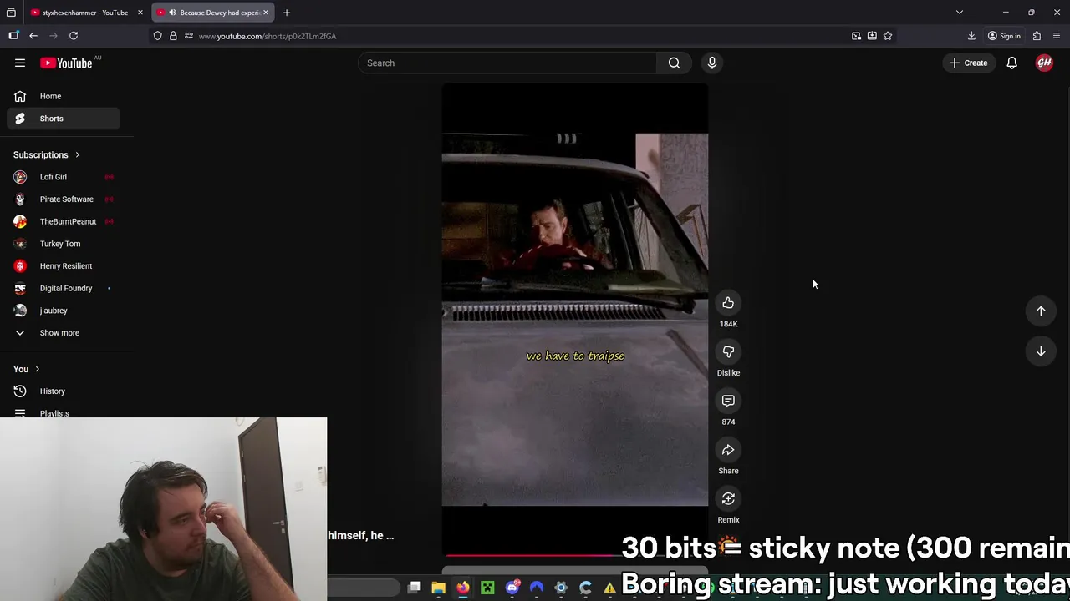Image resolution: width=1070 pixels, height=601 pixels.
Task: Open picture-in-picture icon in address bar
Action: click(856, 36)
